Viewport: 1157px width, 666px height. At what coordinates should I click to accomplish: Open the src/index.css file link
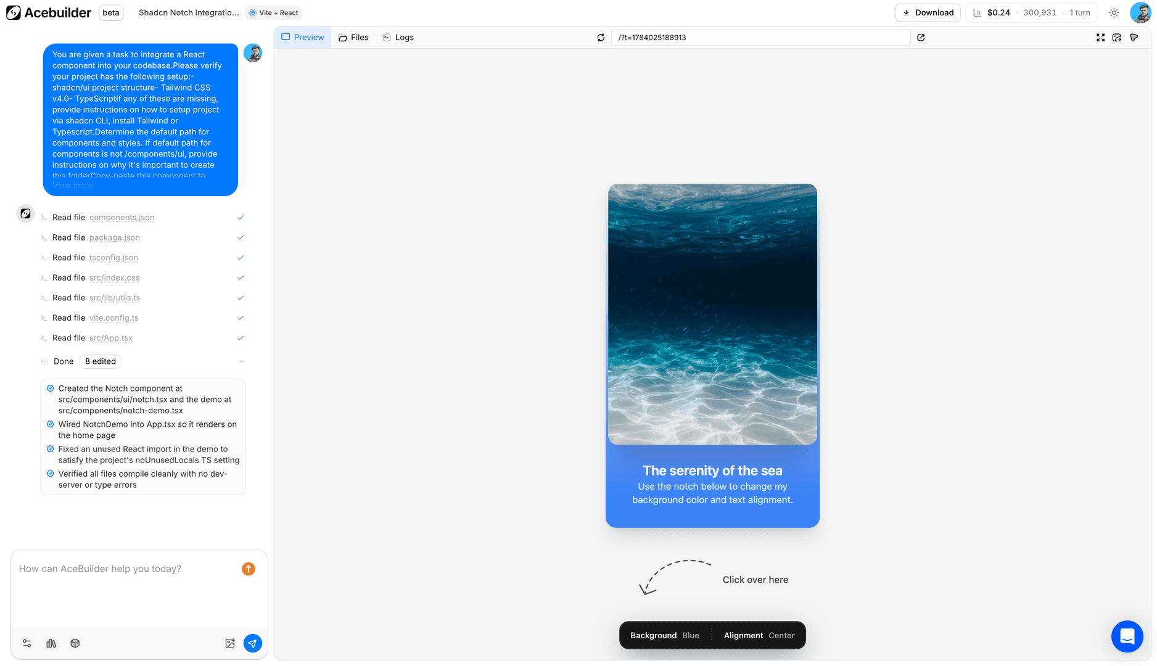pyautogui.click(x=114, y=277)
